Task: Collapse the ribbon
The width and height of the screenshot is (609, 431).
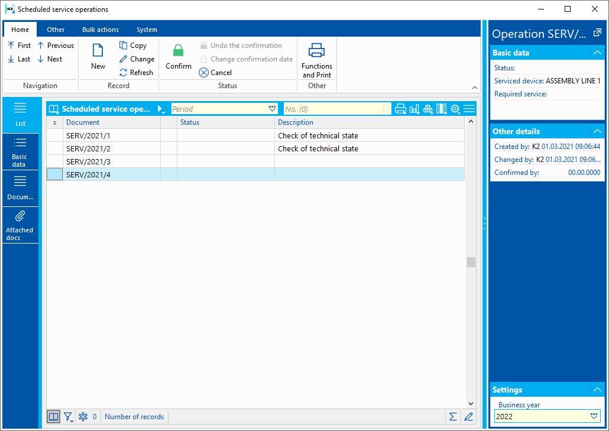Action: tap(475, 88)
